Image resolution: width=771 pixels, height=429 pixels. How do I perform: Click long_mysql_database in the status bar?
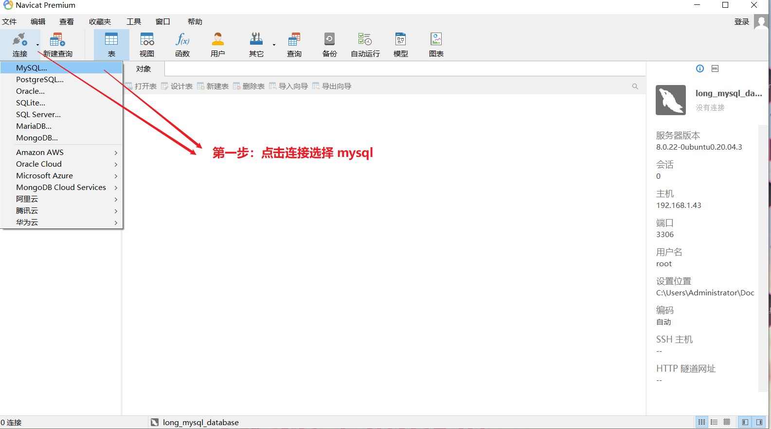click(x=200, y=423)
